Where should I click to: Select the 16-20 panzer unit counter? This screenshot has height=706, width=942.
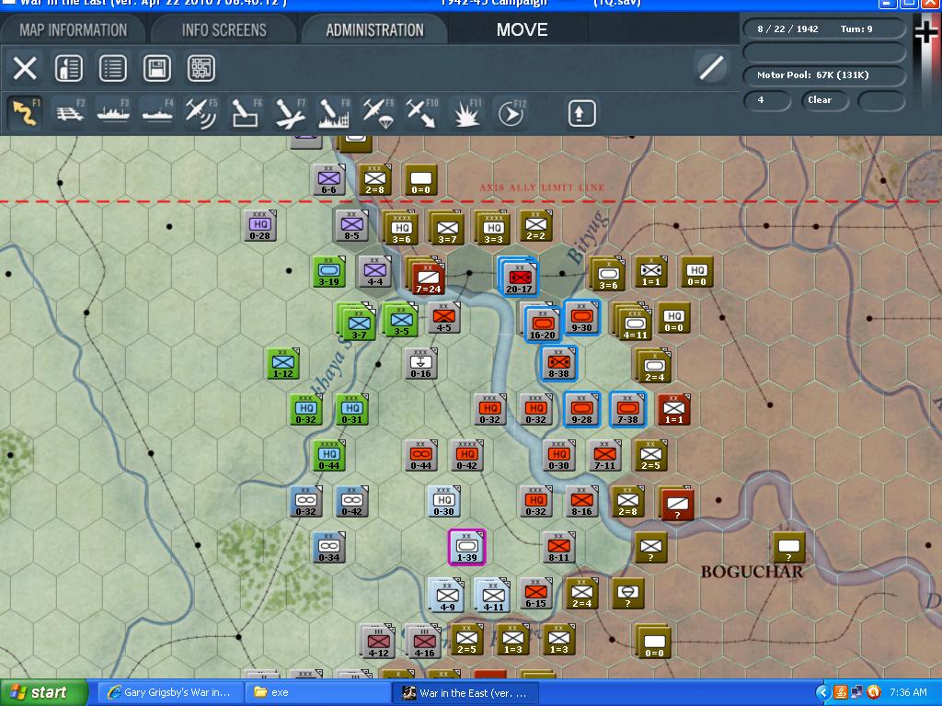point(542,324)
